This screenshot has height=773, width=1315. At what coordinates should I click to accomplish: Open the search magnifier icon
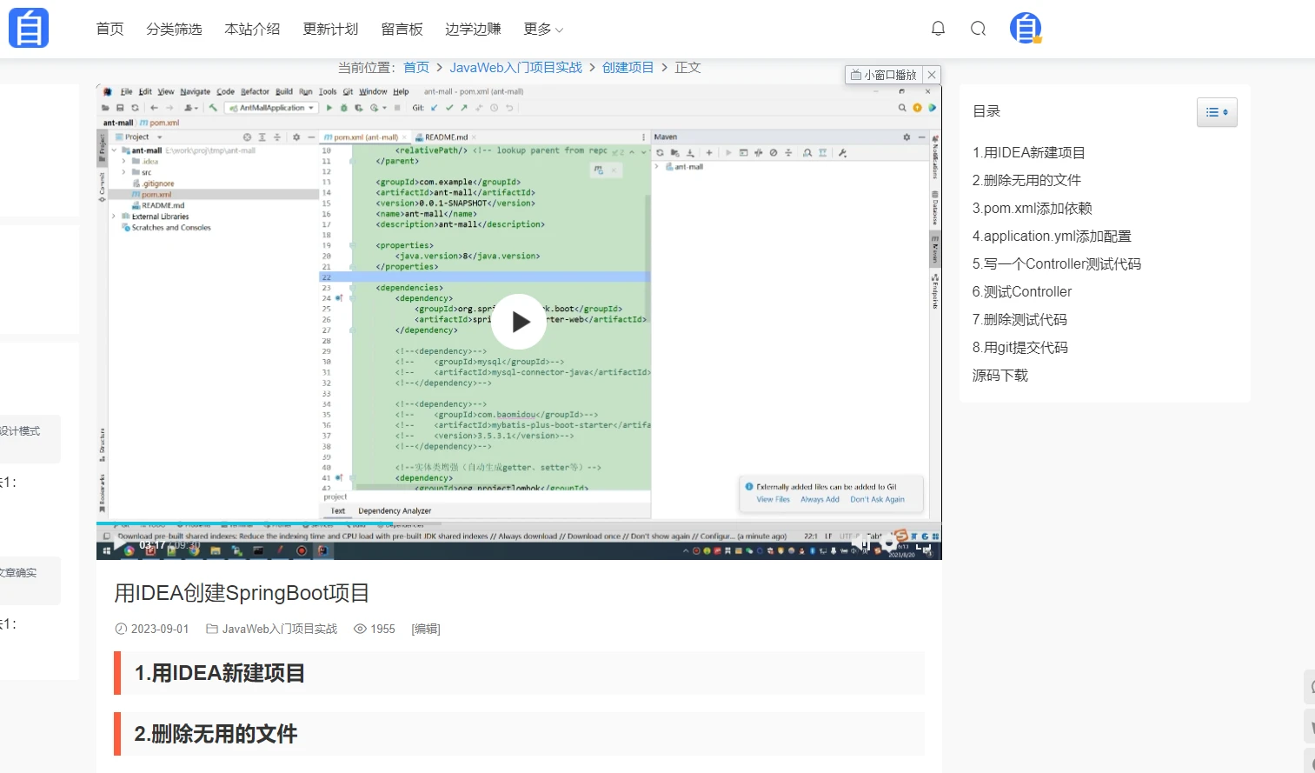(x=979, y=29)
